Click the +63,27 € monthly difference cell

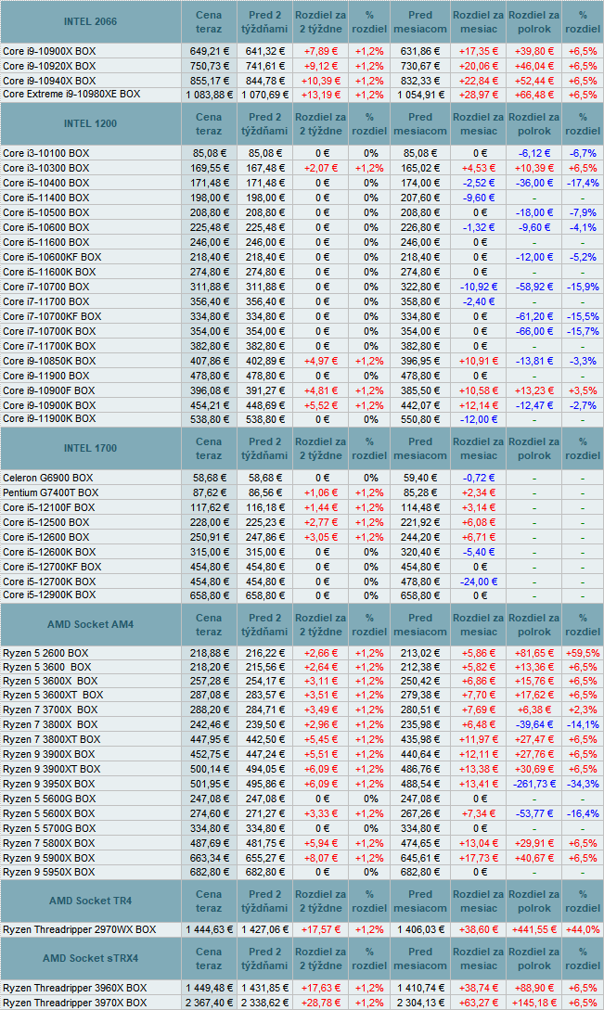[479, 1003]
